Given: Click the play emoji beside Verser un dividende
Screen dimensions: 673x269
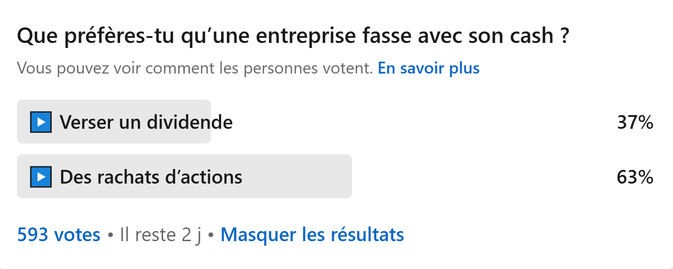Looking at the screenshot, I should click(x=41, y=122).
